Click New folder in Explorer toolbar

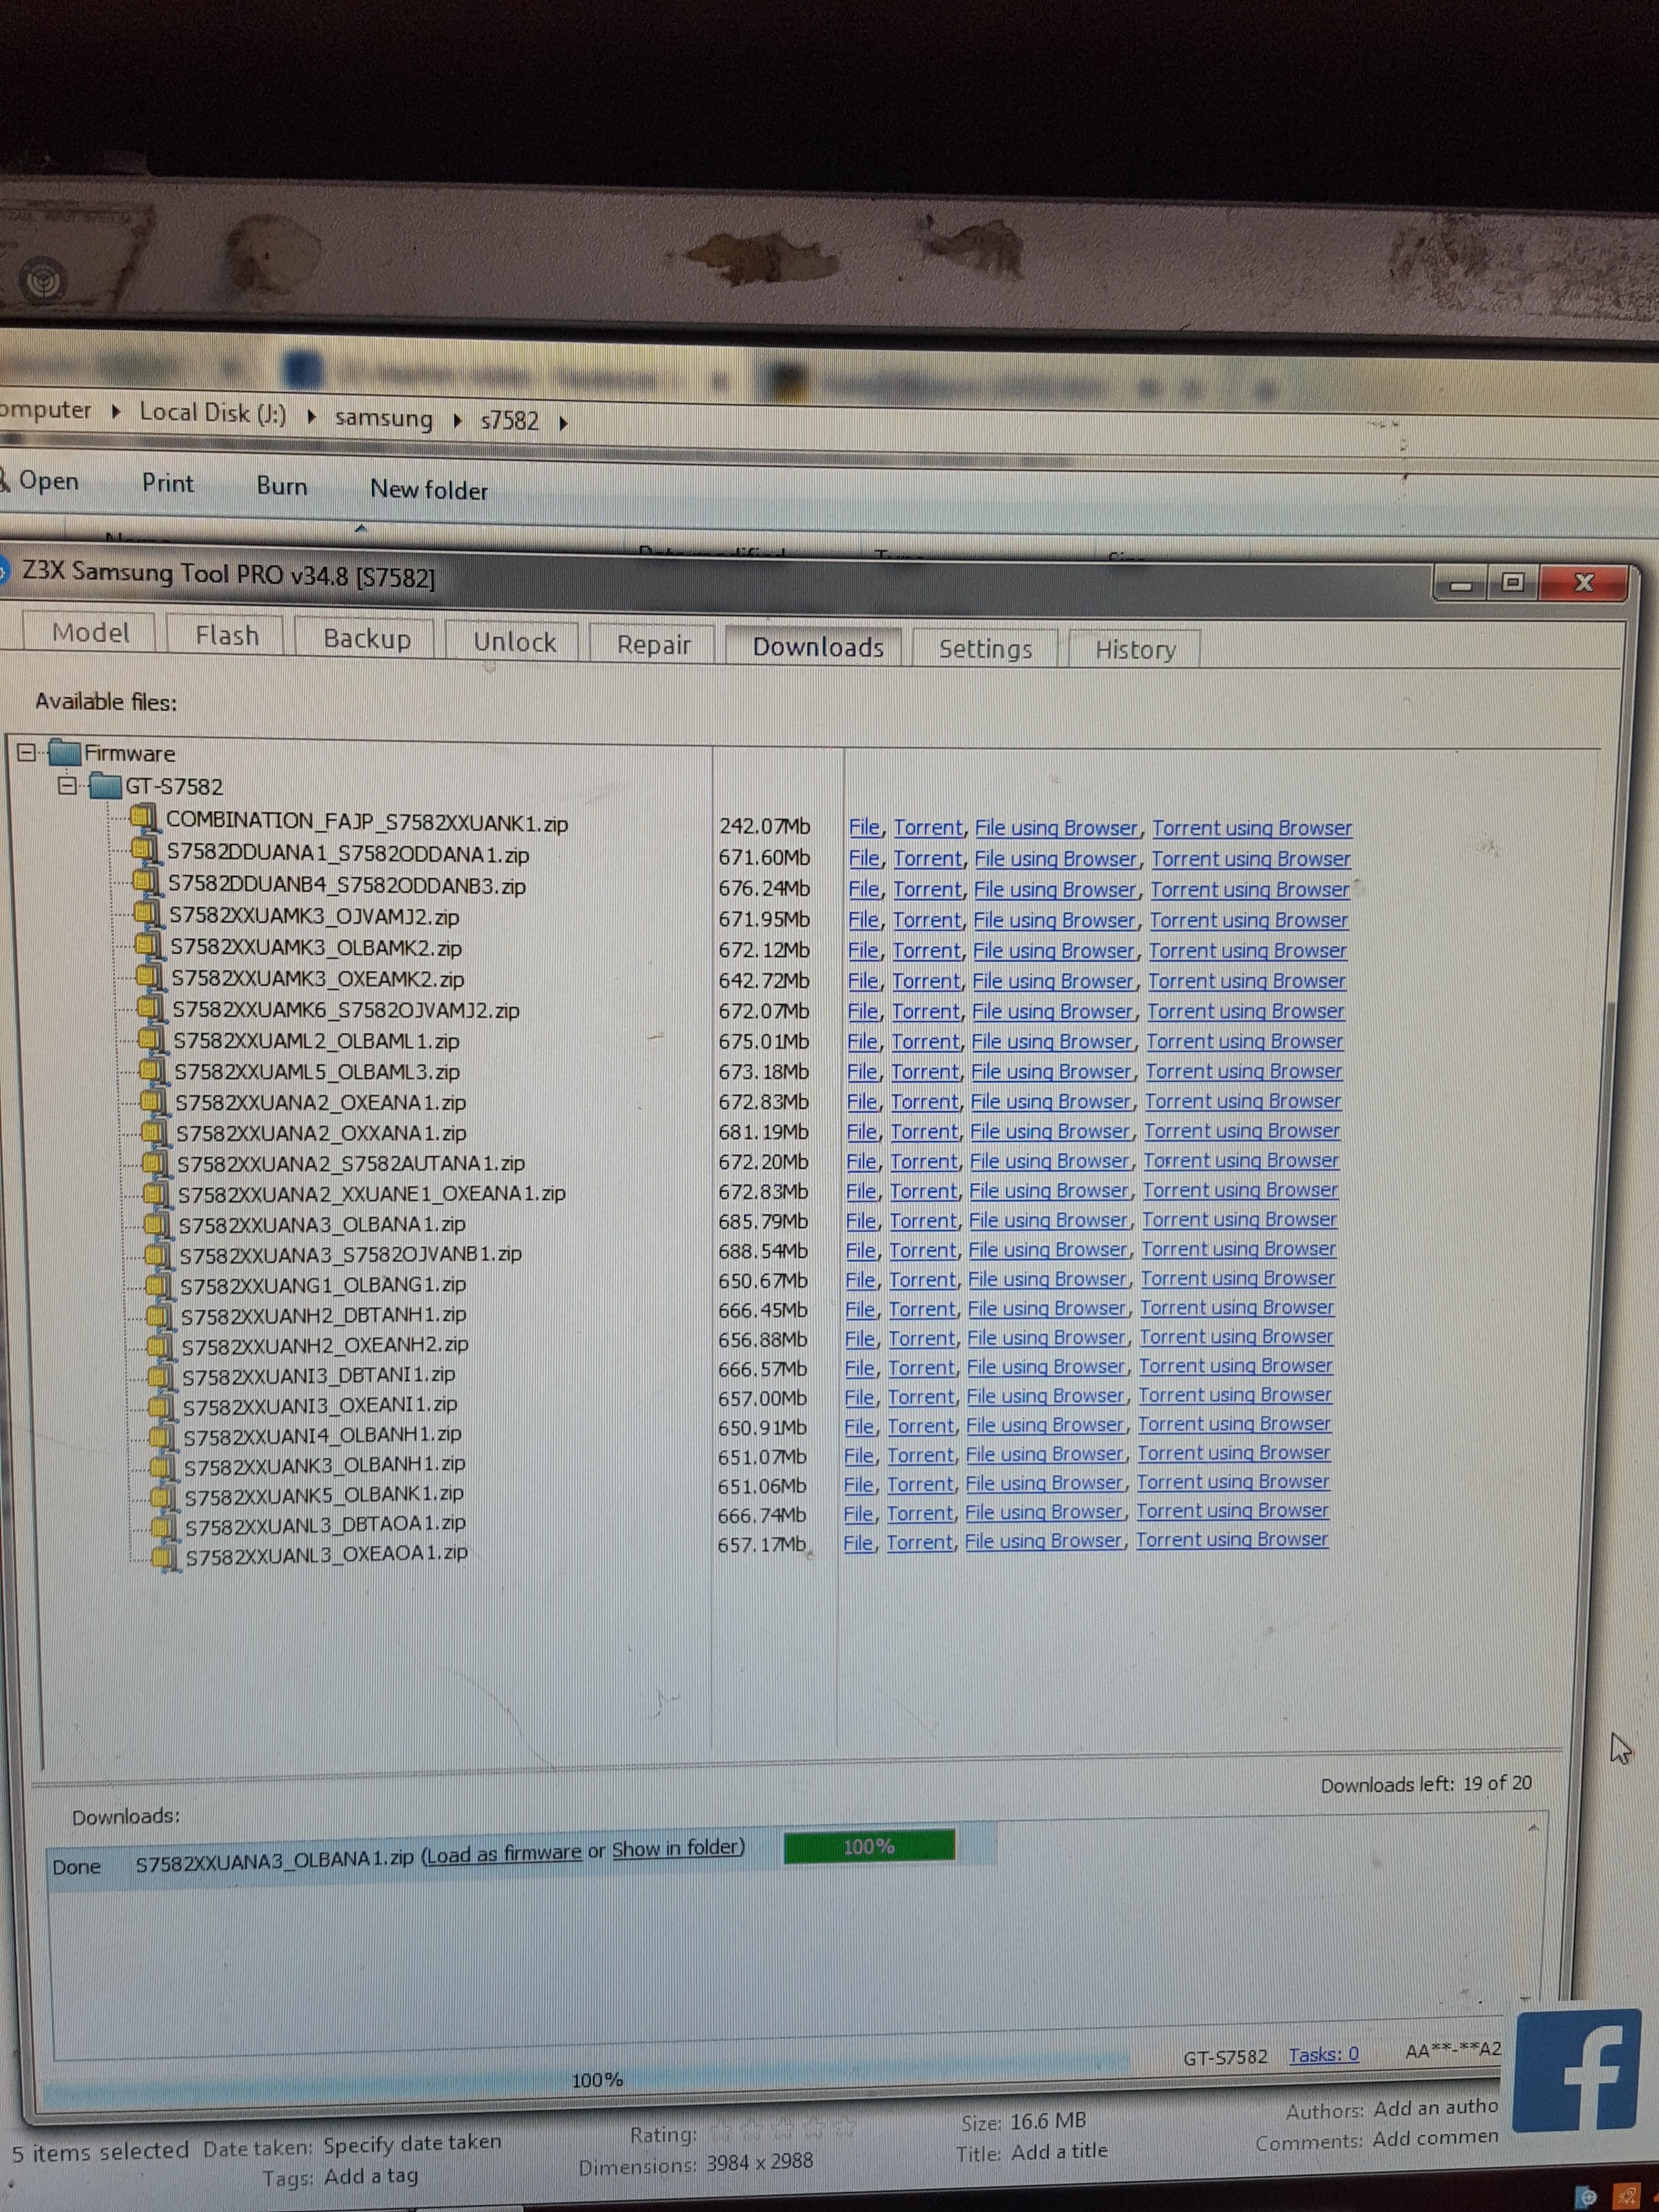[429, 489]
